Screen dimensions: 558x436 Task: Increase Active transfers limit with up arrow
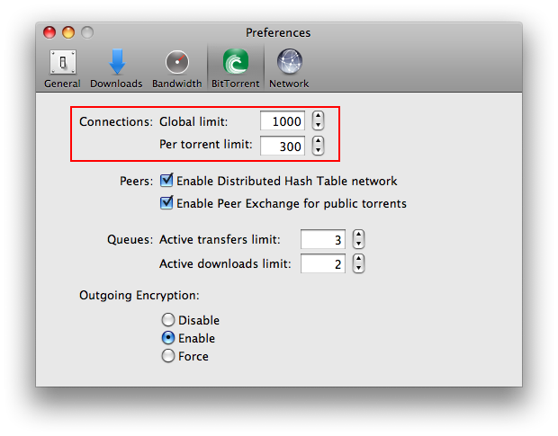coord(358,234)
